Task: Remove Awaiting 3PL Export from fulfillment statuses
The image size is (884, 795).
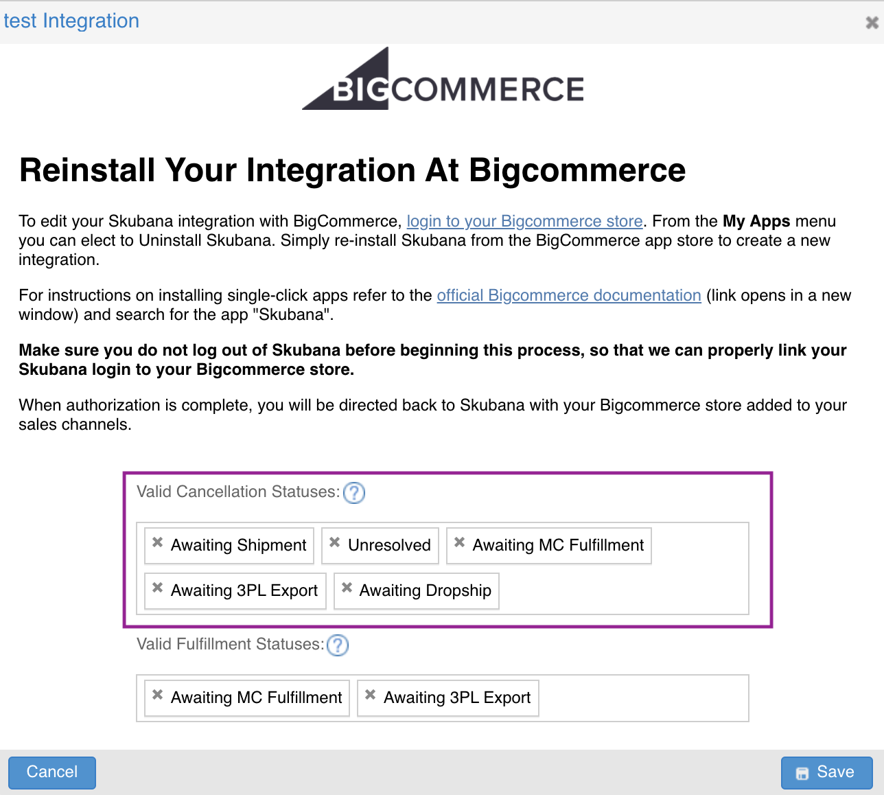Action: pyautogui.click(x=370, y=695)
